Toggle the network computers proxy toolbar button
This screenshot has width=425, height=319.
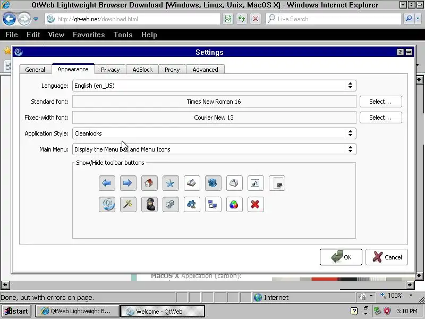(x=213, y=204)
